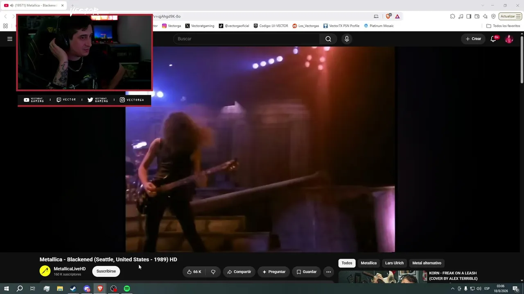Screen dimensions: 524x294
Task: Open Task View on the taskbar
Action: [33, 289]
